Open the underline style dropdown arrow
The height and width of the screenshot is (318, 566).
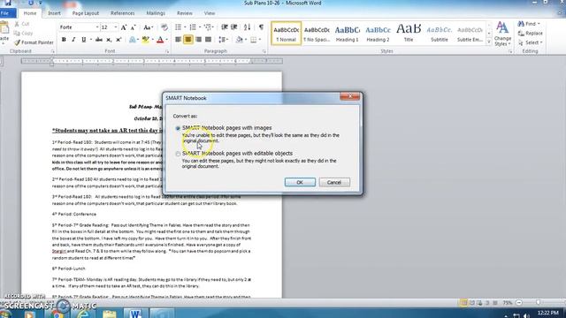[x=90, y=40]
